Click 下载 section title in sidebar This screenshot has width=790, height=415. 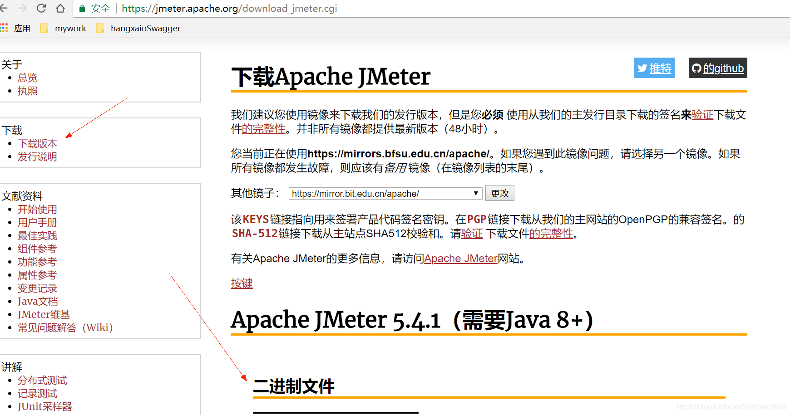pyautogui.click(x=12, y=130)
